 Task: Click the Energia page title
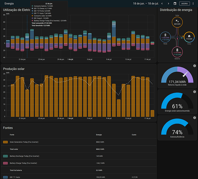[x=9, y=3]
